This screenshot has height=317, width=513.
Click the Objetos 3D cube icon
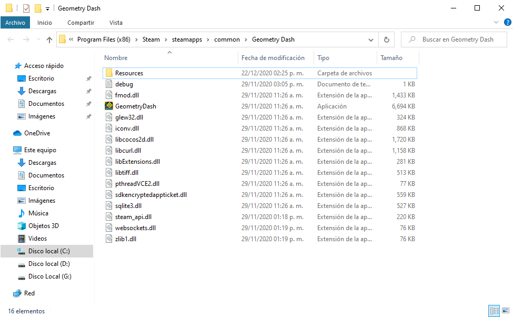pos(21,226)
